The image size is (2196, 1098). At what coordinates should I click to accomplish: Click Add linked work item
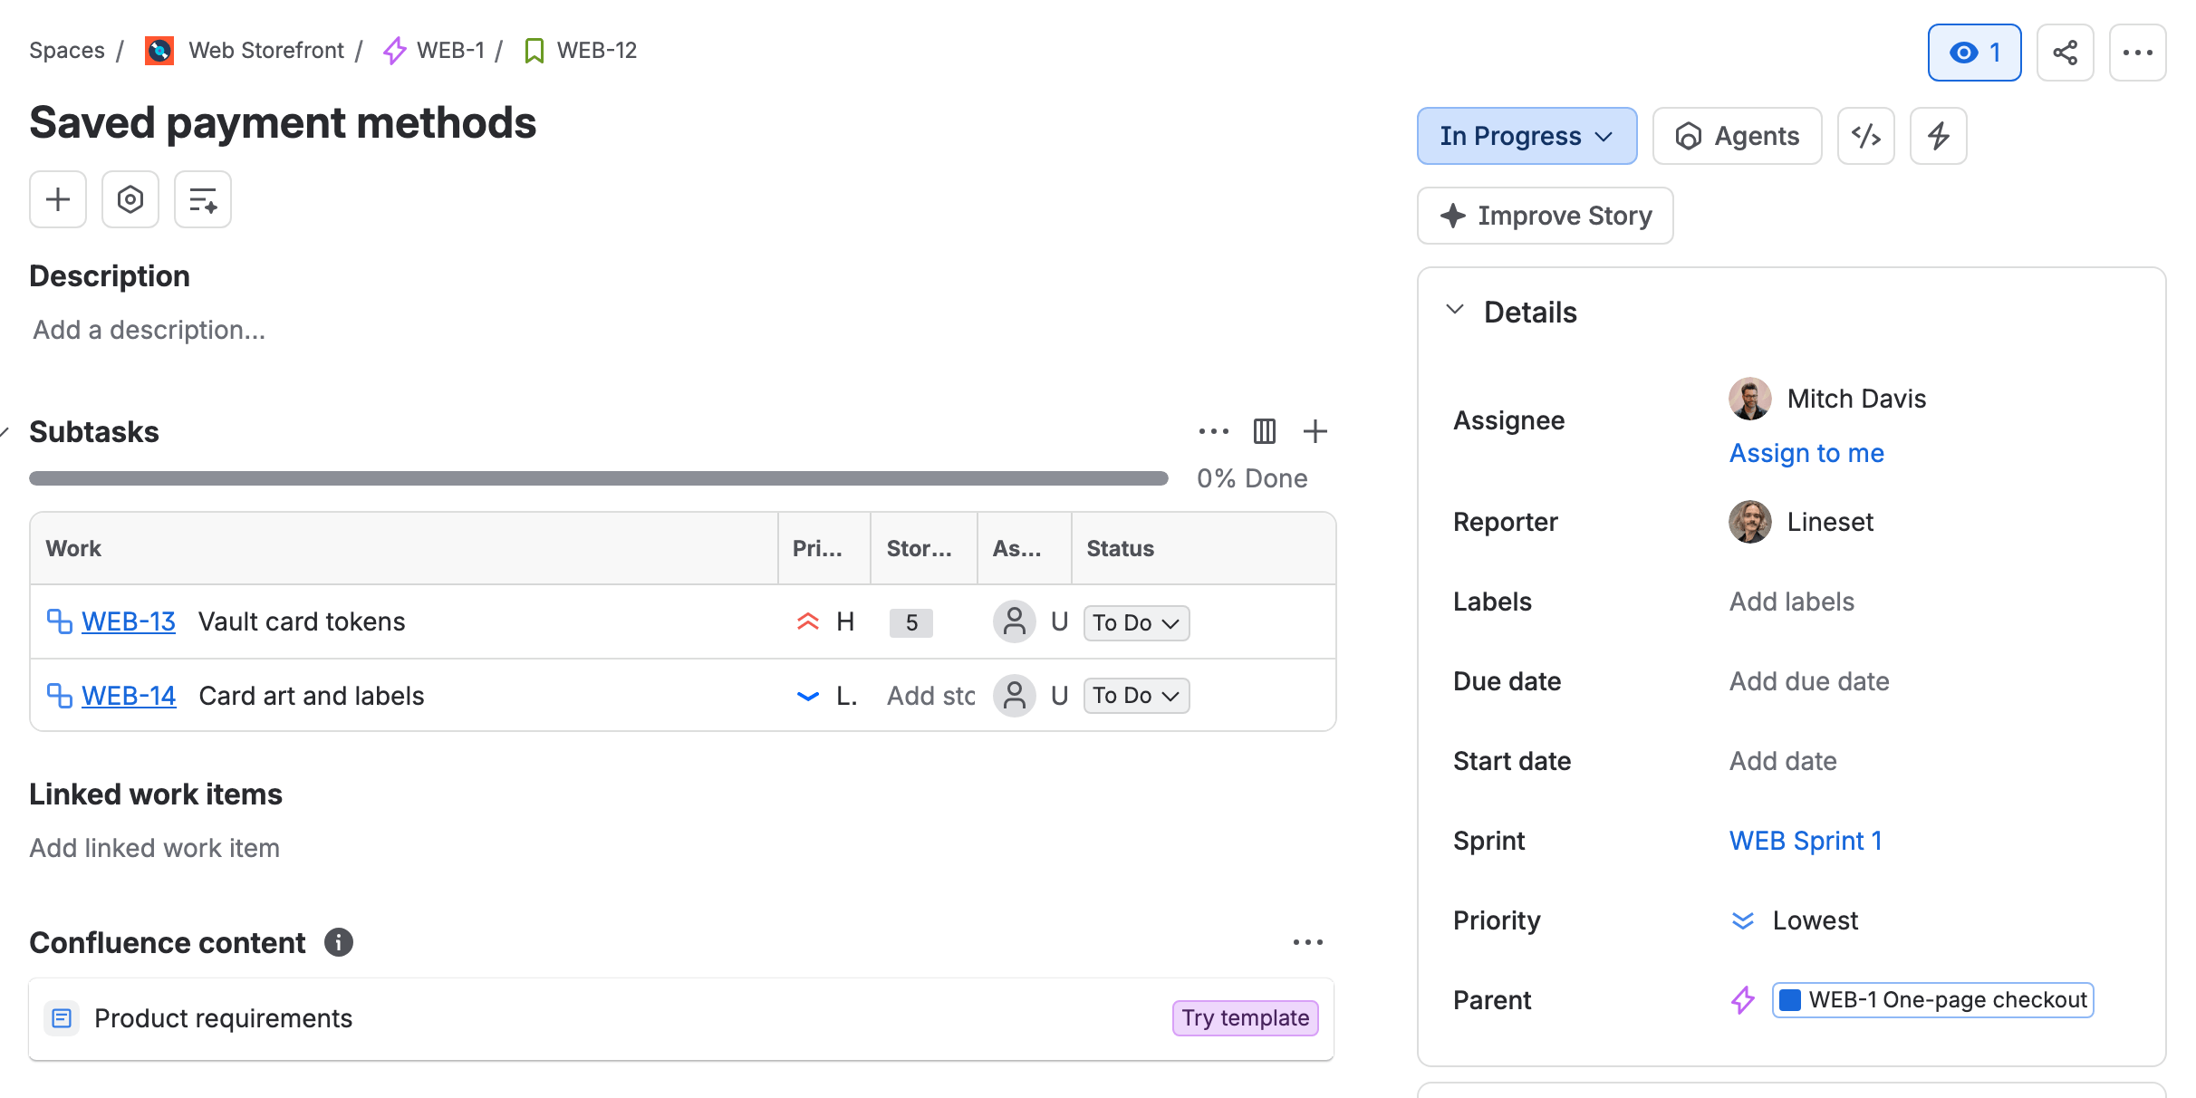(154, 848)
